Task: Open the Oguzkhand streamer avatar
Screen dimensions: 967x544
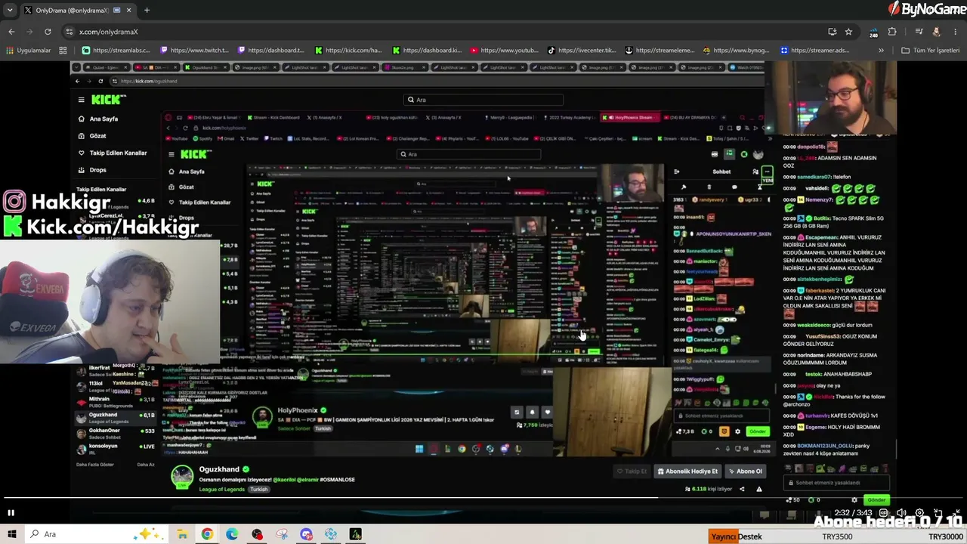Action: [181, 477]
